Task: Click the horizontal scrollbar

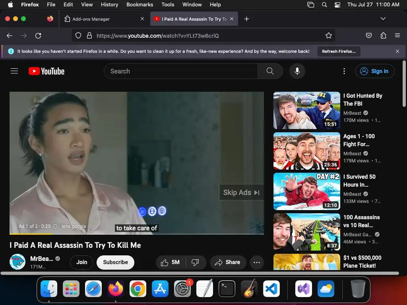Action: click(x=200, y=273)
